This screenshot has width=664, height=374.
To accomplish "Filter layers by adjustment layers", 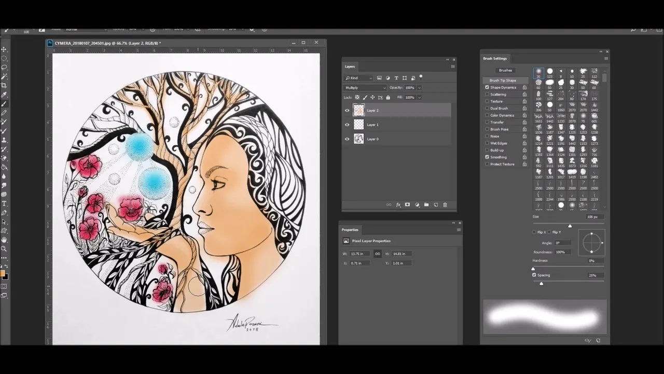I will [x=388, y=78].
